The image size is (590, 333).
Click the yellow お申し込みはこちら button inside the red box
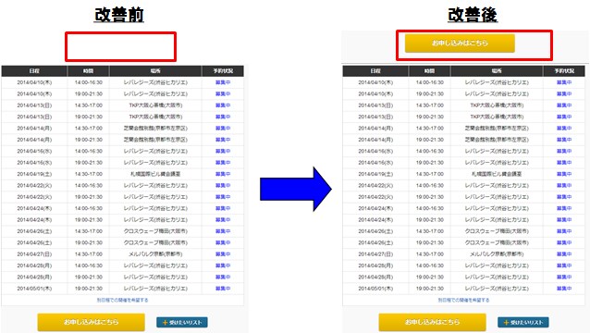460,43
